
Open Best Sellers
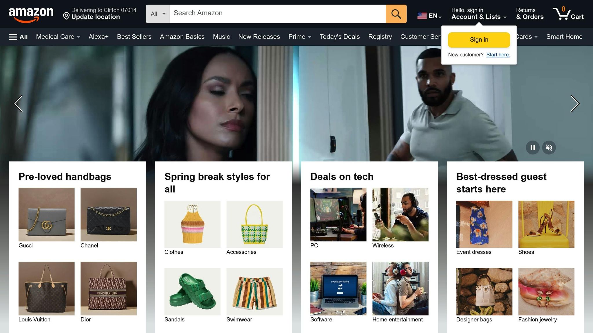pyautogui.click(x=134, y=37)
